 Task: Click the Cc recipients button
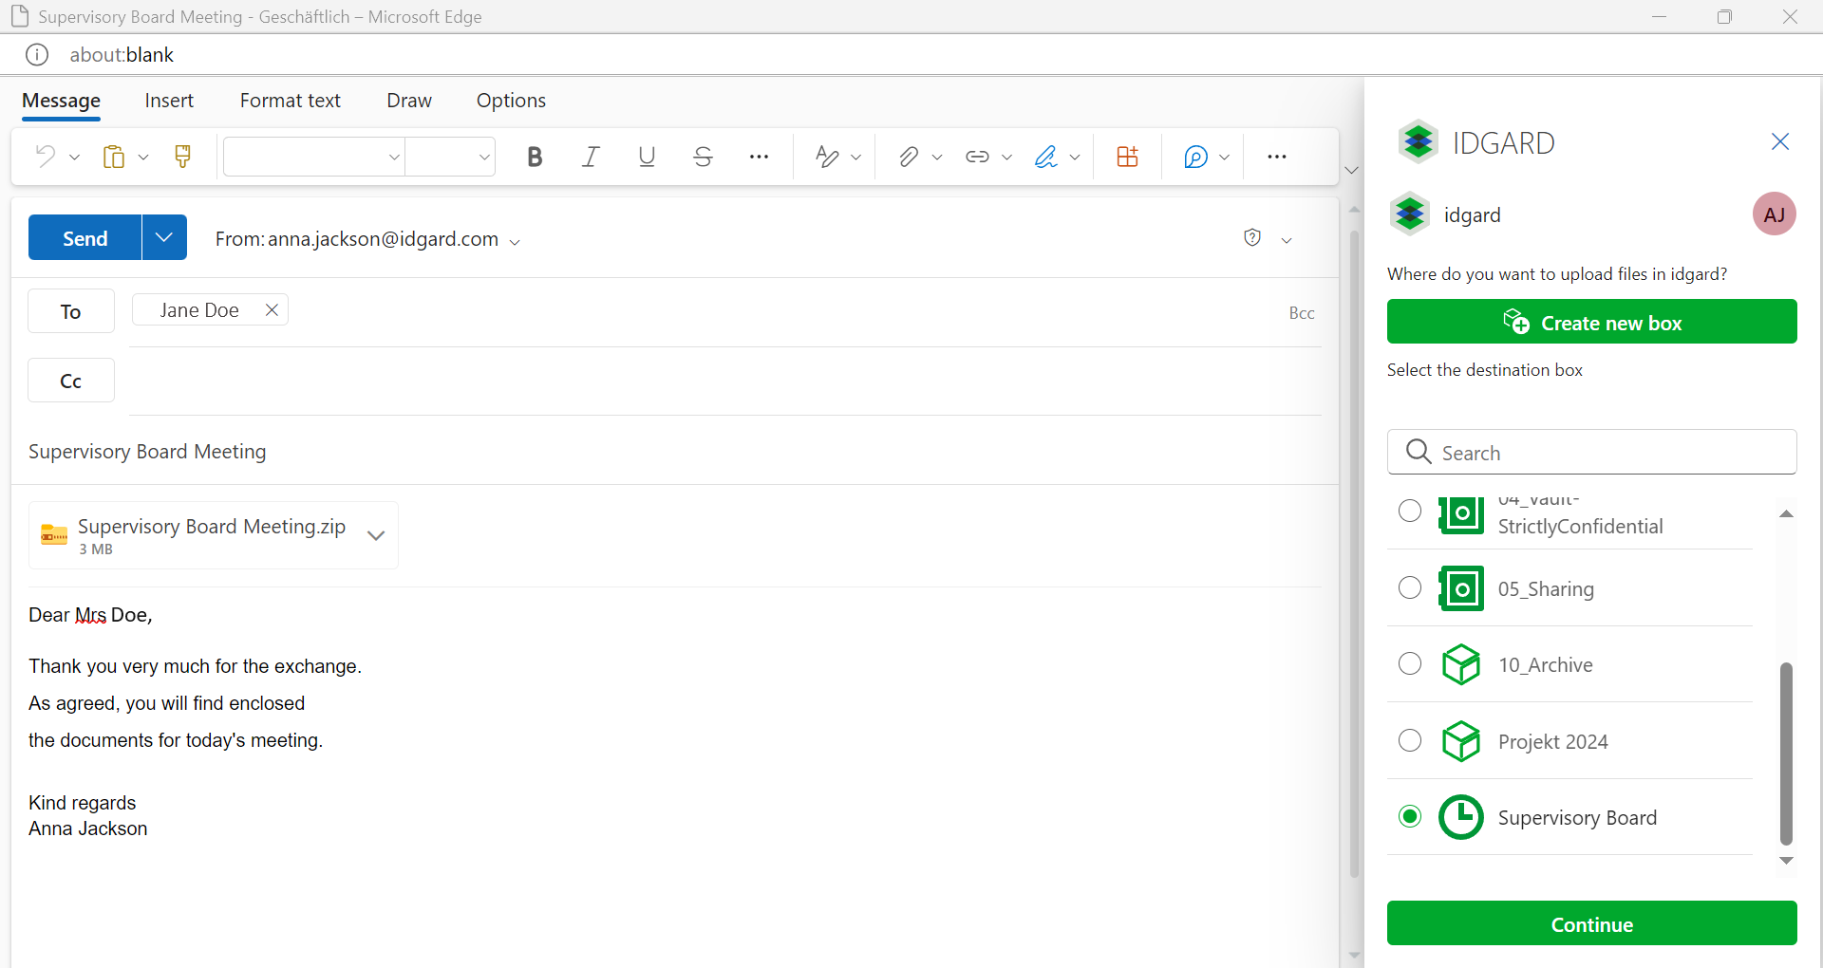[x=71, y=381]
